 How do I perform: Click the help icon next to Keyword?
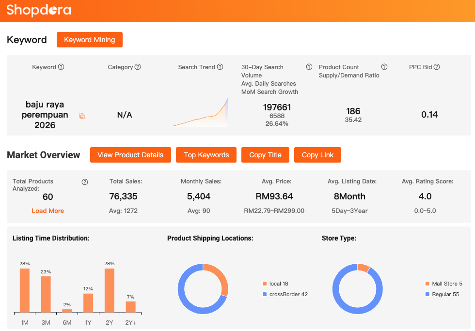pos(61,67)
